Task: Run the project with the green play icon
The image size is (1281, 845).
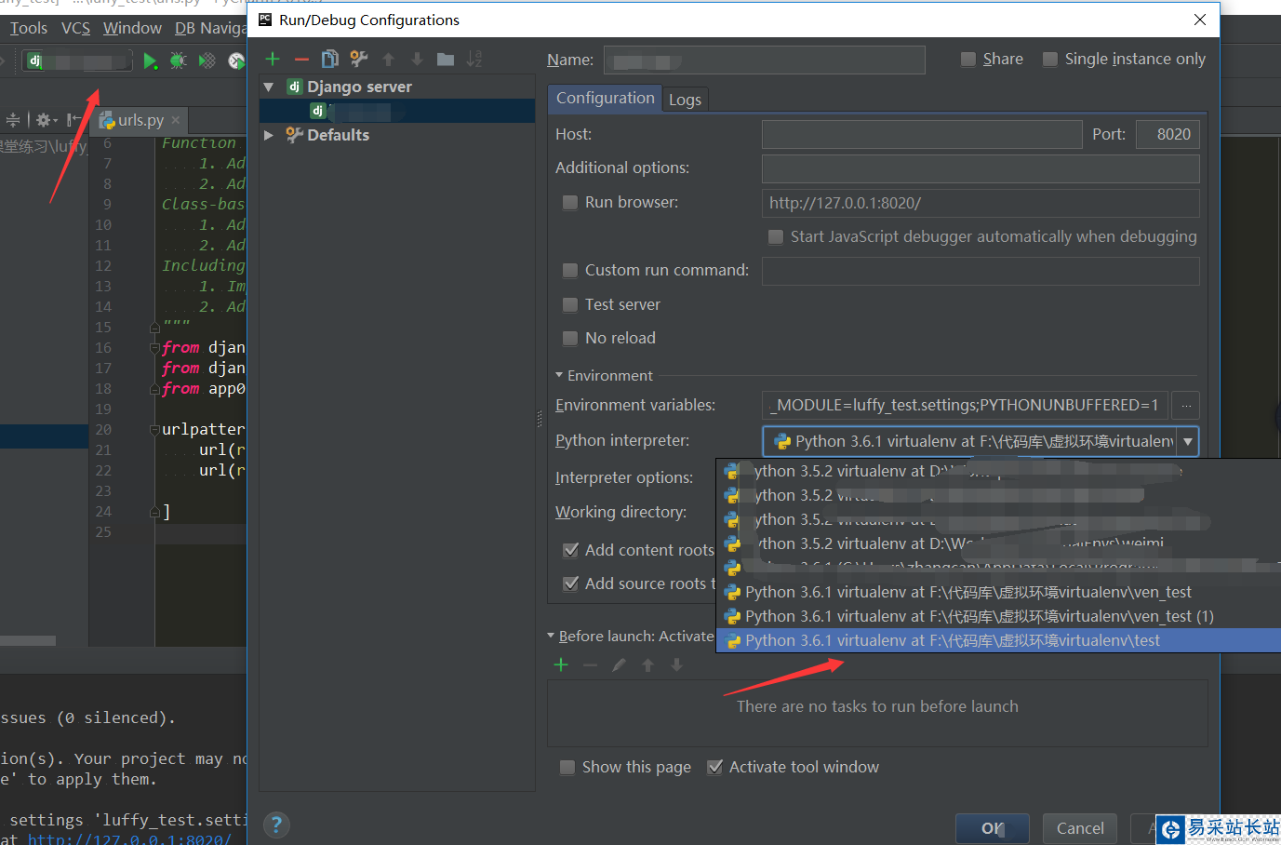Action: coord(150,61)
